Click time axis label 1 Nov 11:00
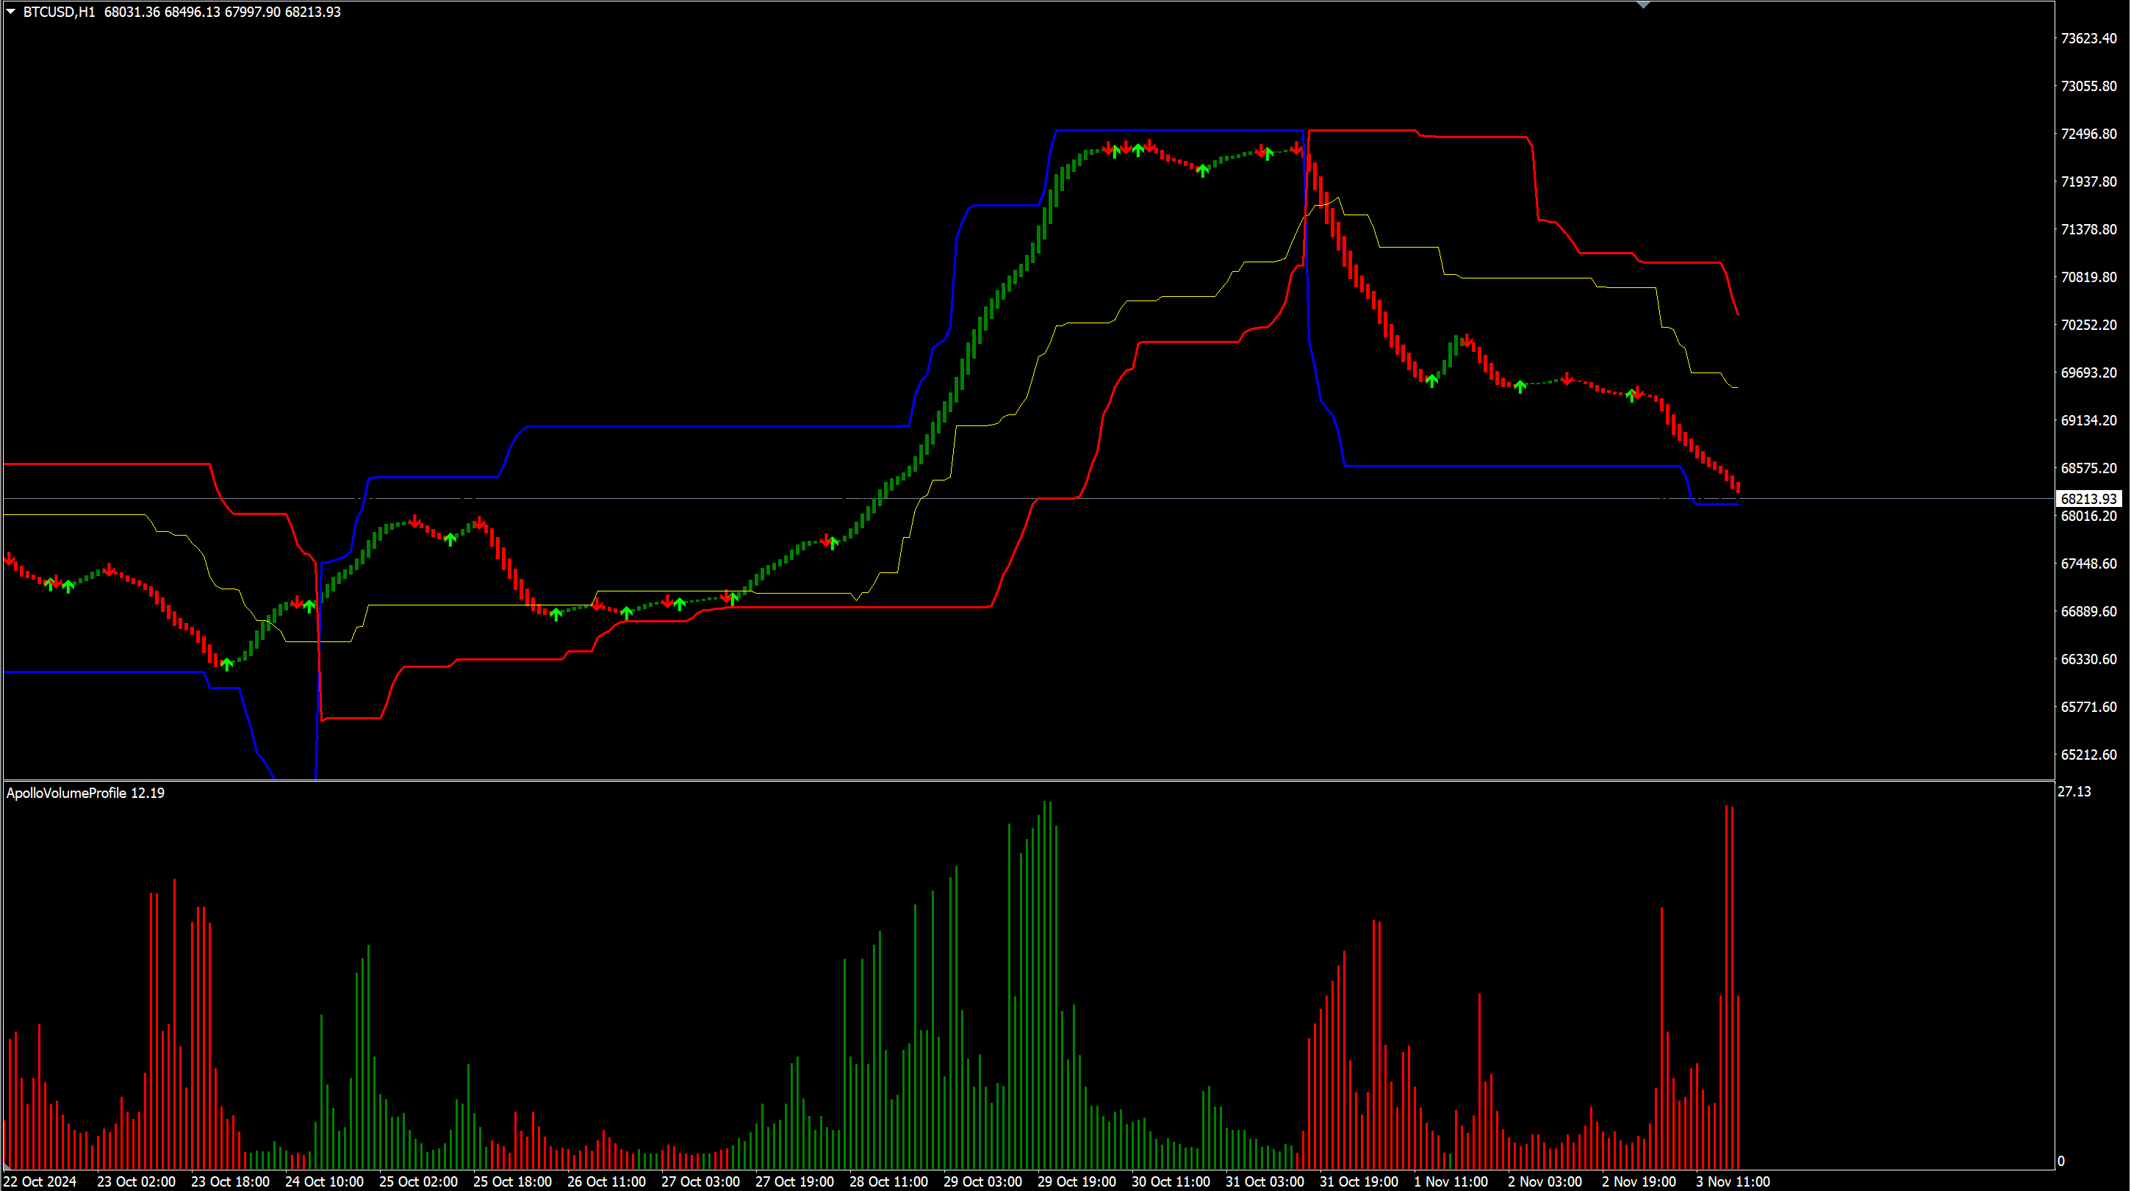 [x=1451, y=1181]
